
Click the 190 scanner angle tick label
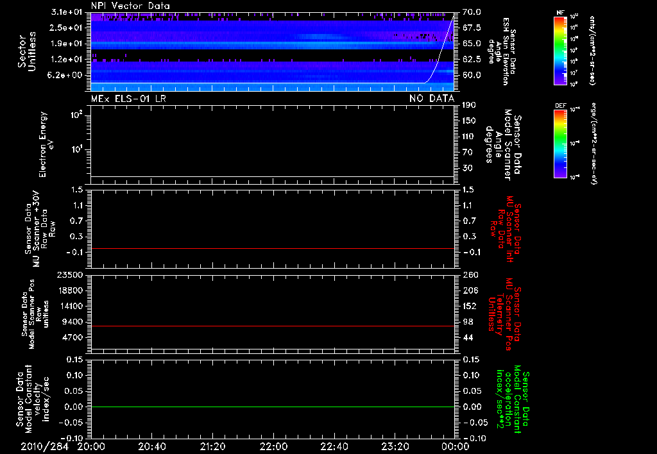point(470,105)
